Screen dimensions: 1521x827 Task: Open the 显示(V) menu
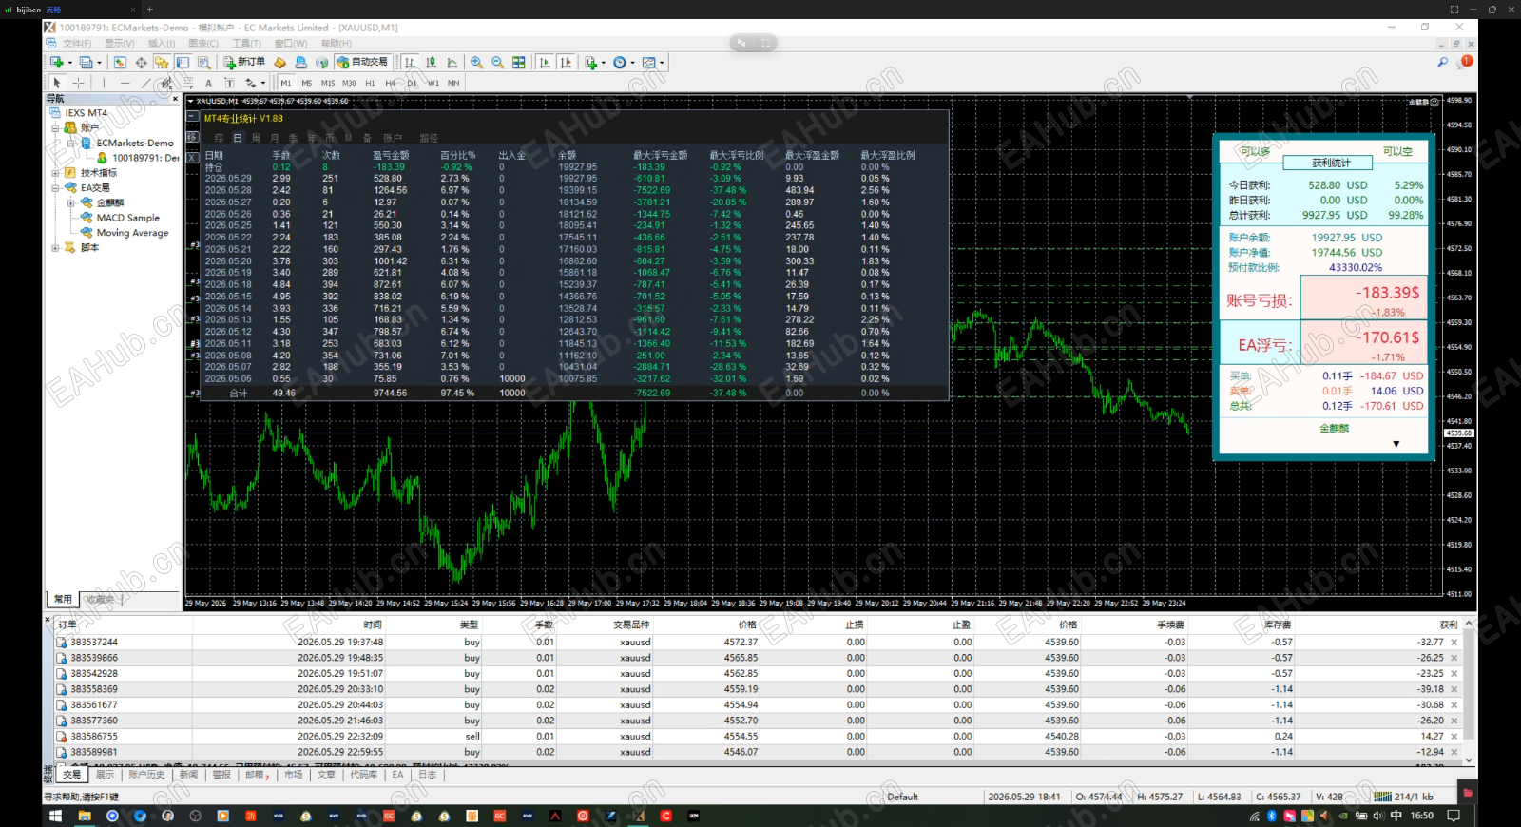tap(120, 44)
